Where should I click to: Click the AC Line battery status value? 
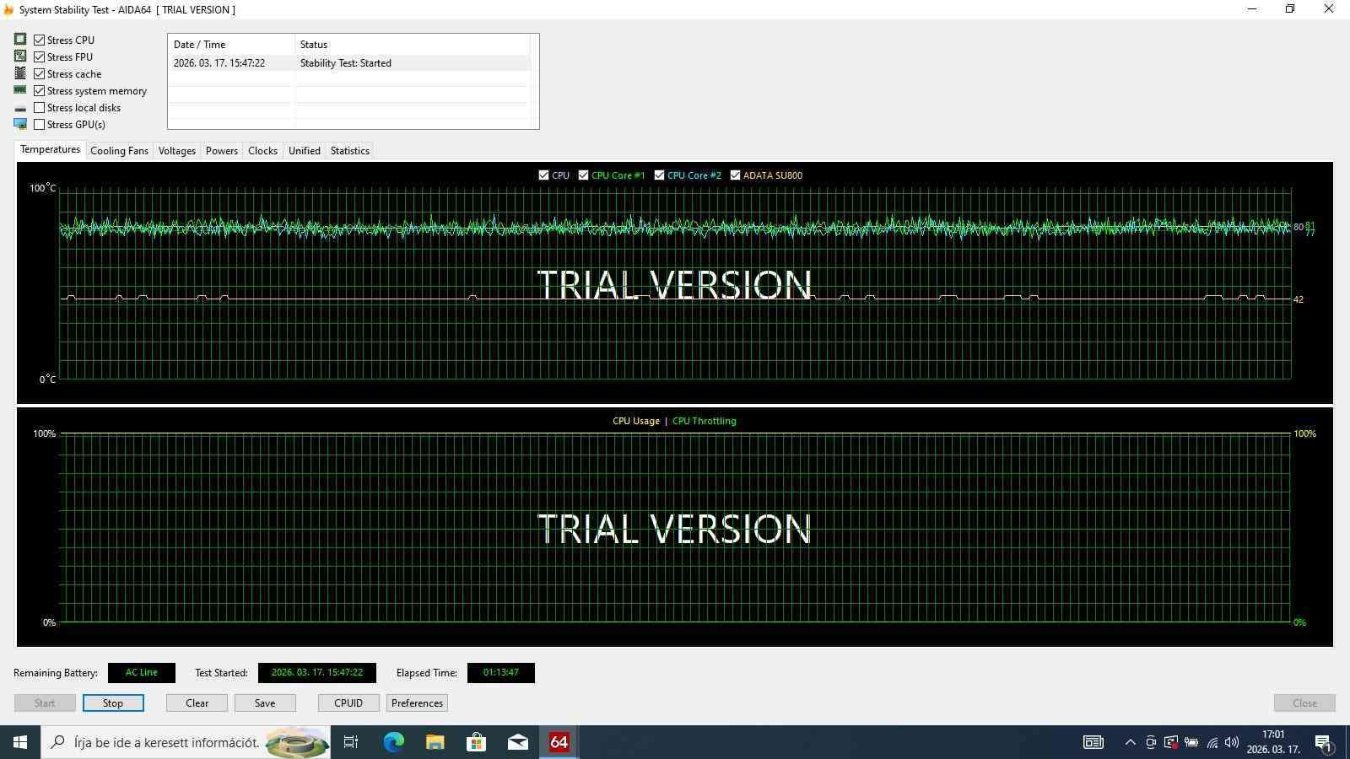pos(142,672)
